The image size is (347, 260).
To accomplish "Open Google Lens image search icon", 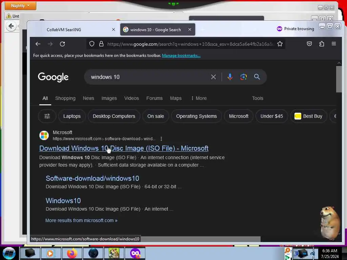I will pyautogui.click(x=243, y=77).
